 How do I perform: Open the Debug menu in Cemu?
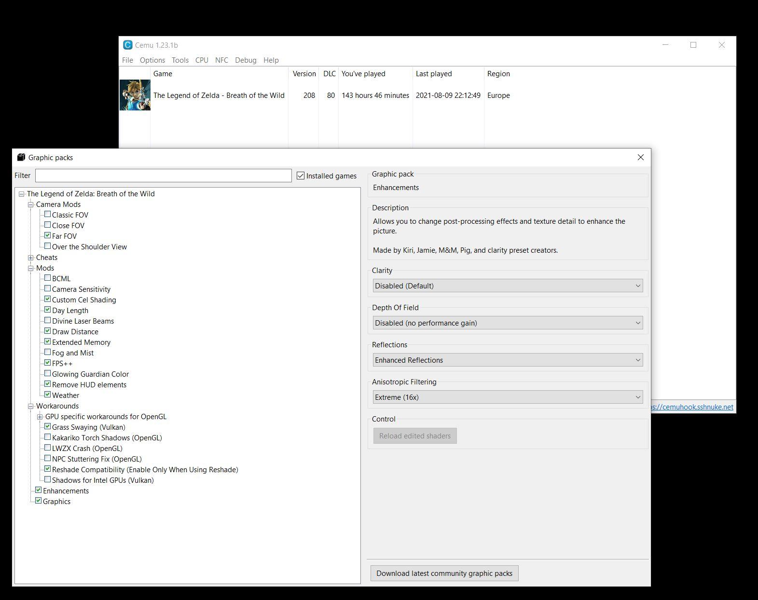tap(246, 60)
